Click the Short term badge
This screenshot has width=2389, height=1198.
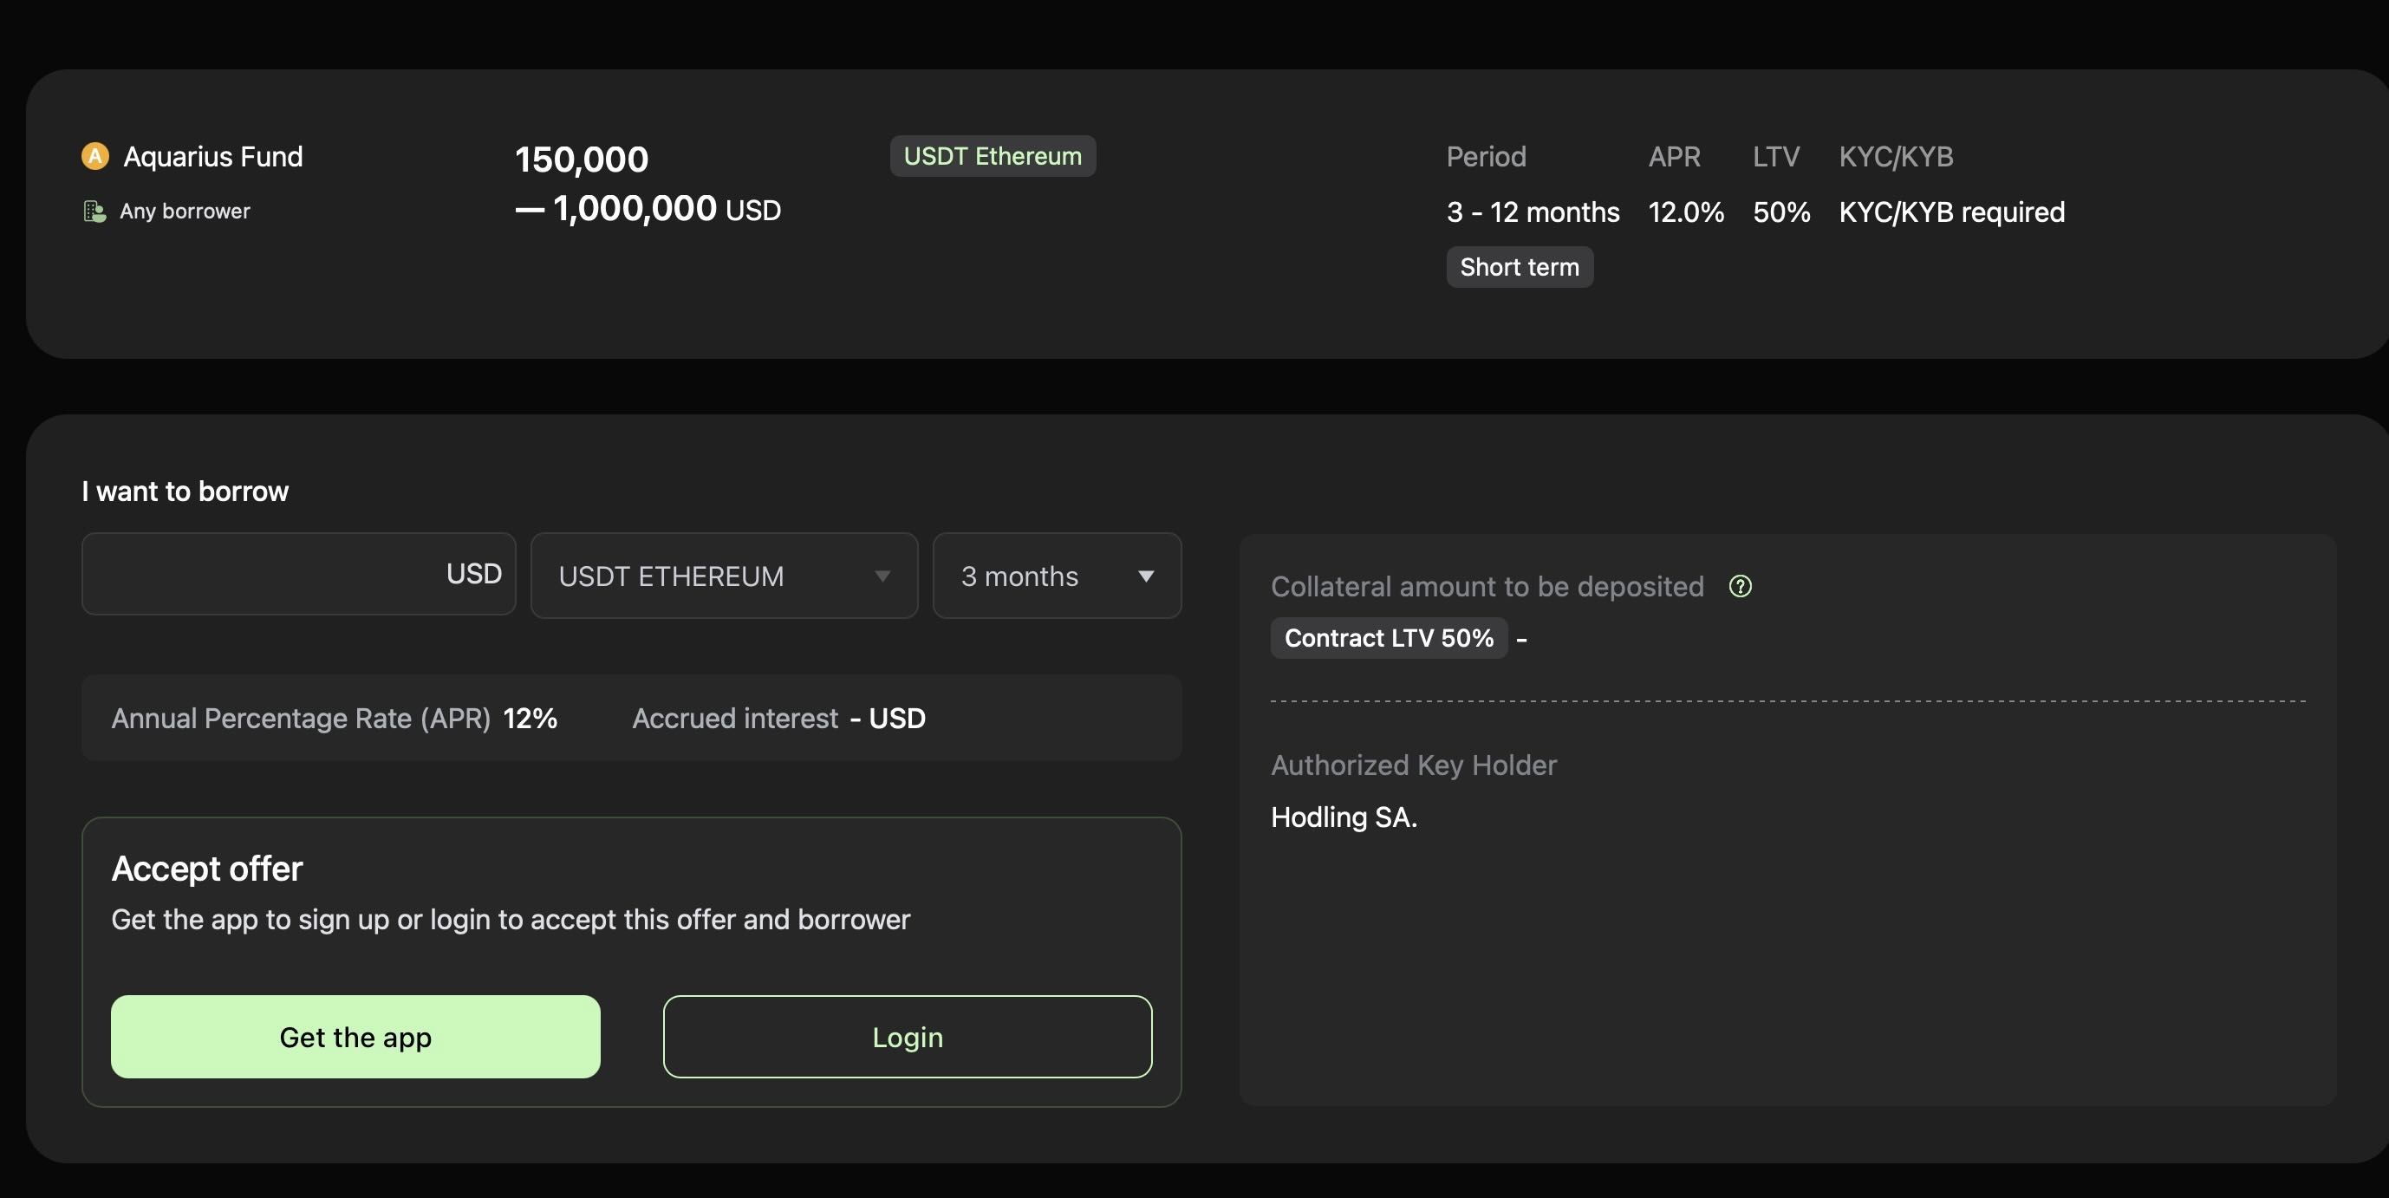(x=1519, y=267)
